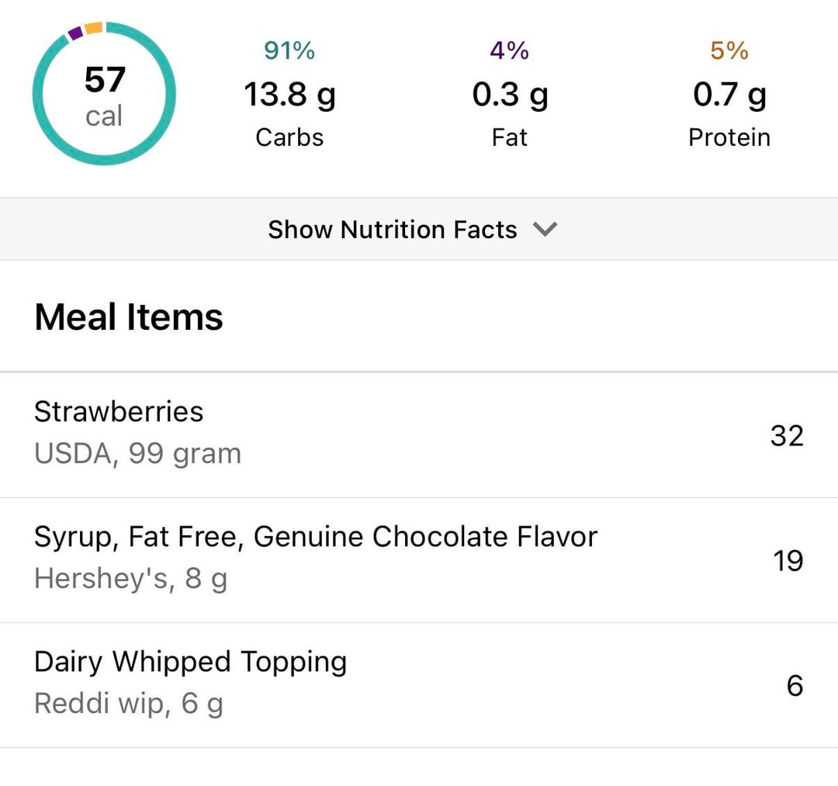This screenshot has height=786, width=838.
Task: Tap the Show Nutrition Facts label
Action: [x=392, y=230]
